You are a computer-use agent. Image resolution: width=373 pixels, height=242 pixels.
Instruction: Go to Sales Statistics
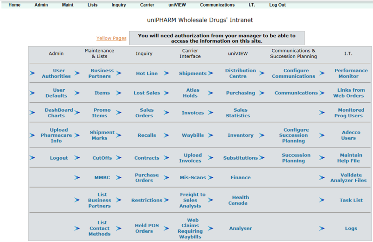tap(238, 113)
